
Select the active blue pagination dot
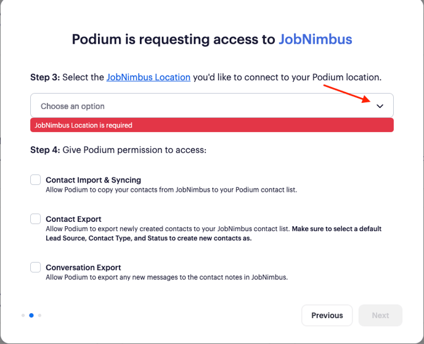coord(31,316)
